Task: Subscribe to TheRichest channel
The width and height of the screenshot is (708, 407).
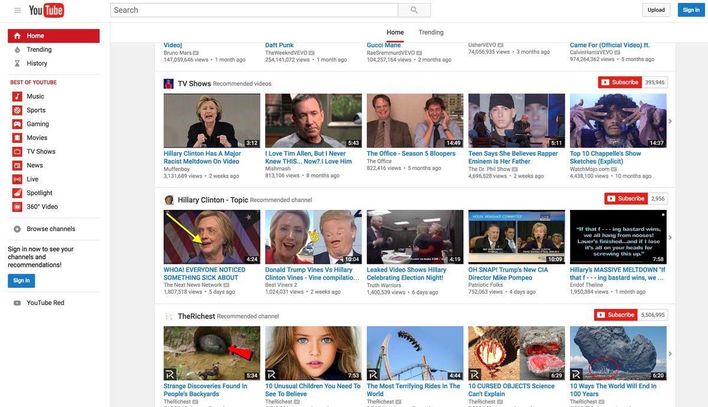Action: tap(616, 315)
